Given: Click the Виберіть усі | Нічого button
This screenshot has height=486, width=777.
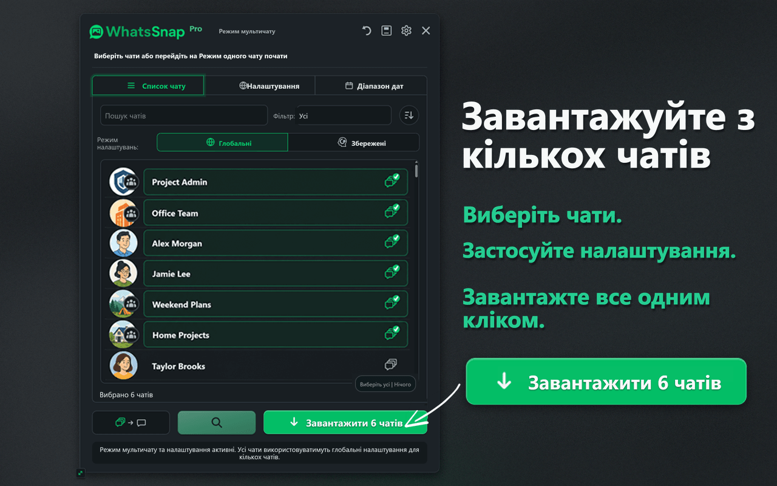Looking at the screenshot, I should [385, 384].
